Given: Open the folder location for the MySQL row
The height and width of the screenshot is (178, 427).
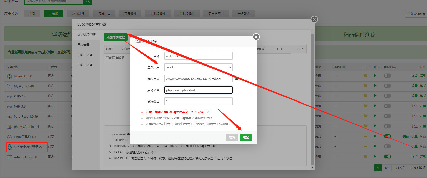Looking at the screenshot, I should (x=365, y=86).
